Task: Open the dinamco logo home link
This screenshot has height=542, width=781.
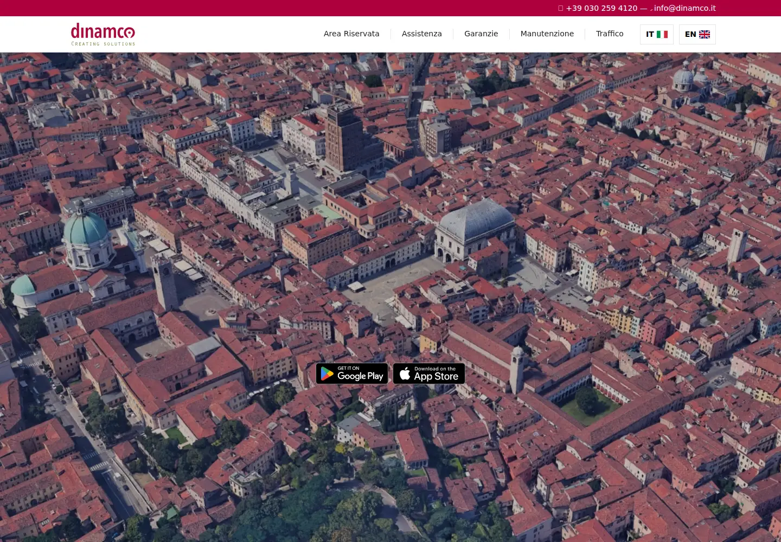Action: [x=103, y=34]
